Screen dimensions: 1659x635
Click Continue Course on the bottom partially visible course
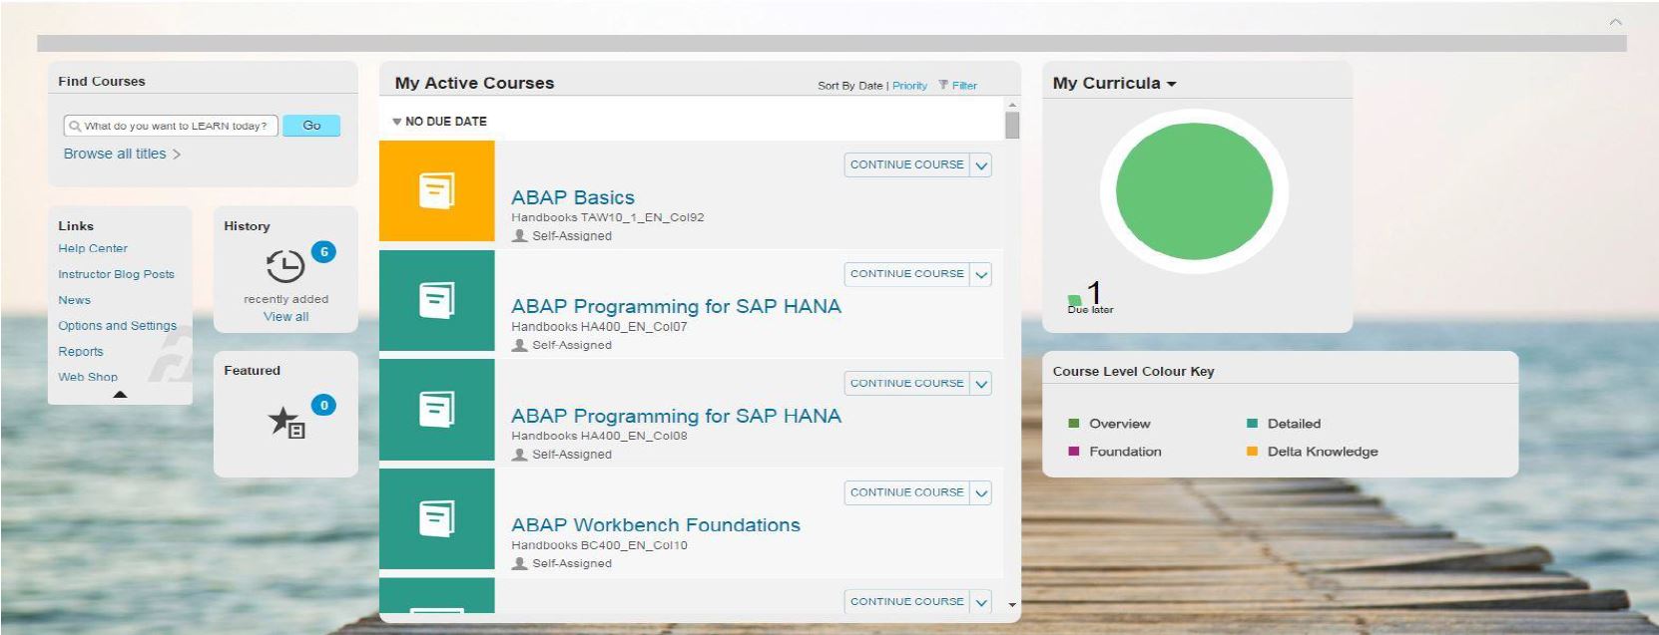coord(906,602)
